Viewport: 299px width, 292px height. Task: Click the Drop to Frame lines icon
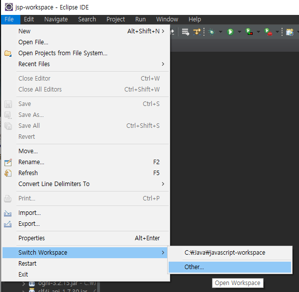point(185,32)
